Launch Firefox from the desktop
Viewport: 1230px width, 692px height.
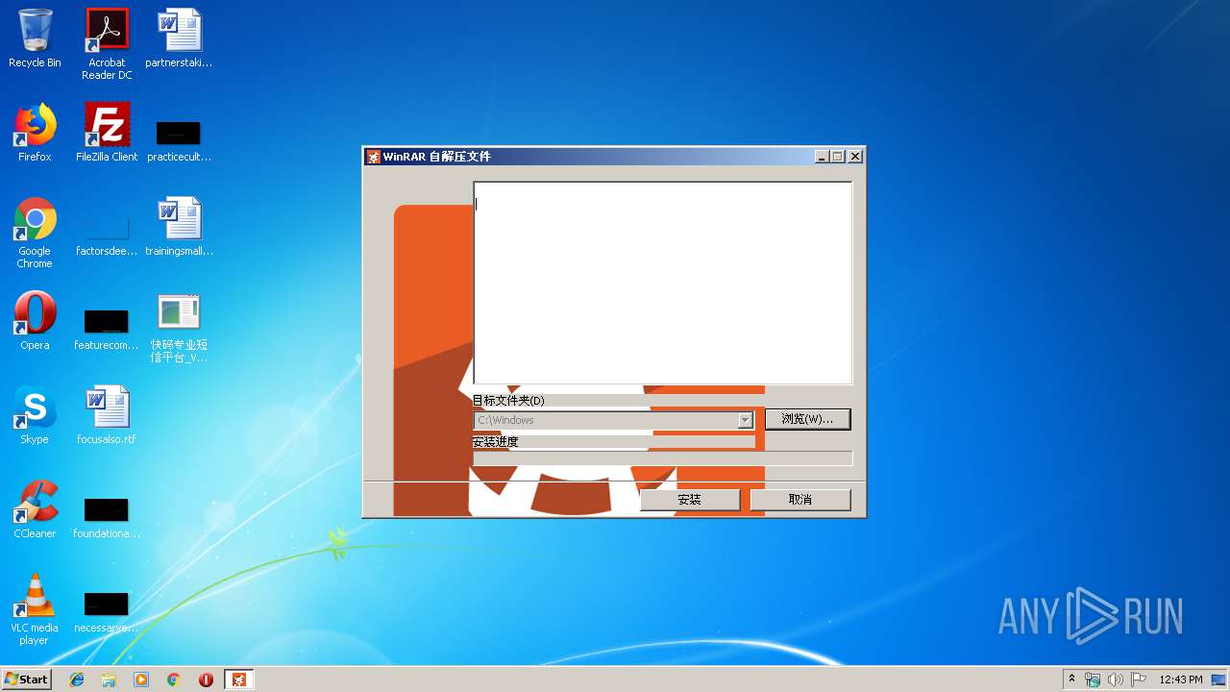pos(35,133)
